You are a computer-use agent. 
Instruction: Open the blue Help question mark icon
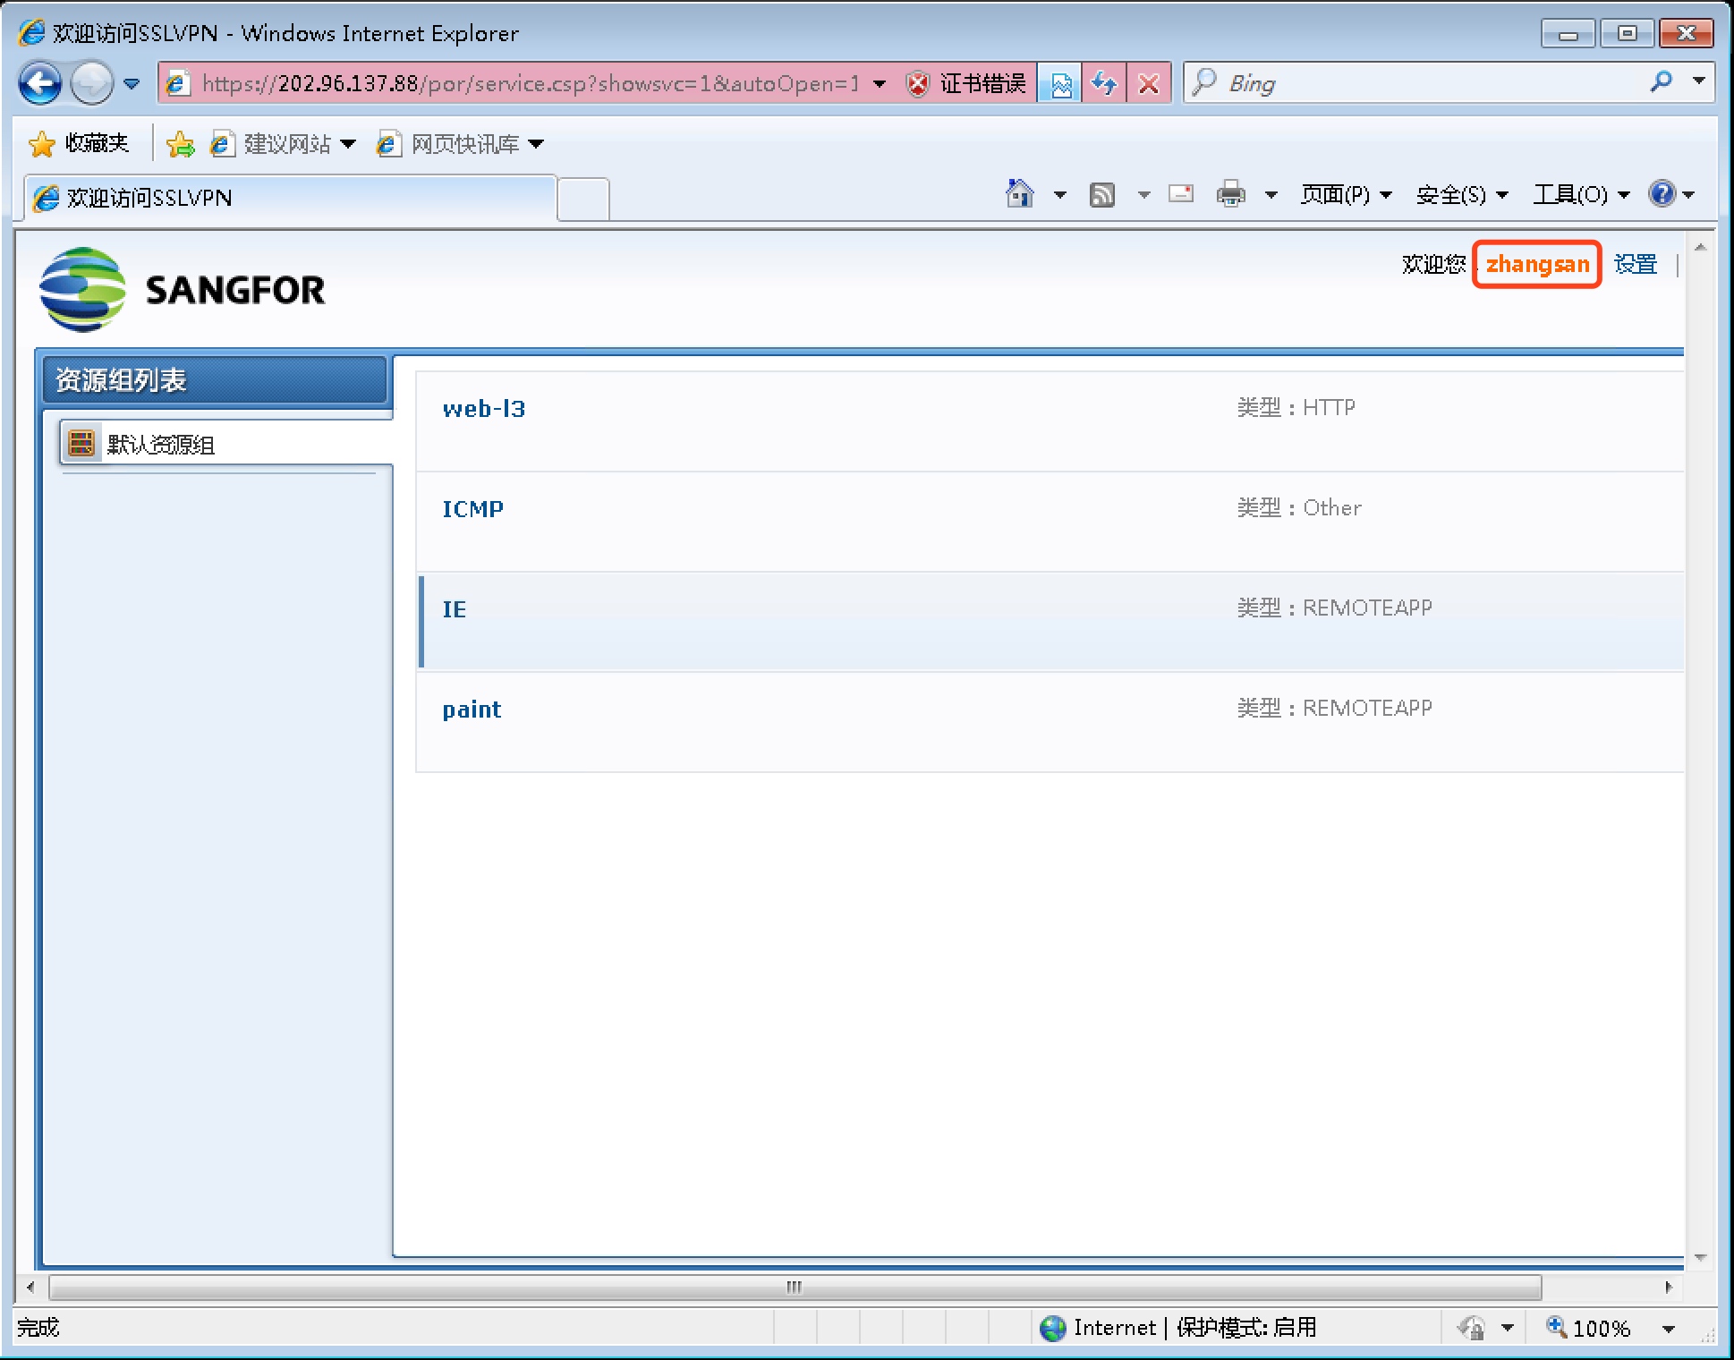(x=1662, y=194)
